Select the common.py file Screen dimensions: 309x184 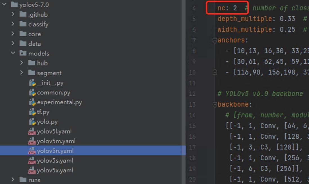(x=53, y=93)
